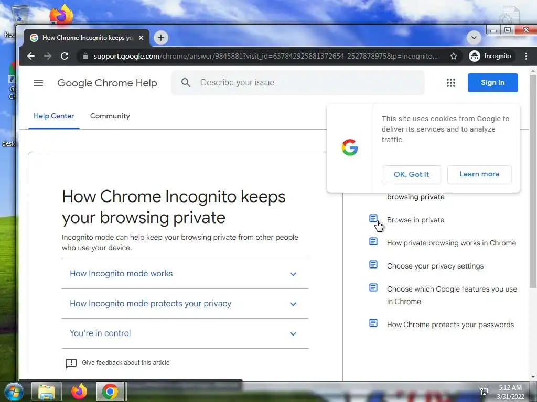Open Choose which Google features you use
The height and width of the screenshot is (402, 537).
(x=452, y=295)
